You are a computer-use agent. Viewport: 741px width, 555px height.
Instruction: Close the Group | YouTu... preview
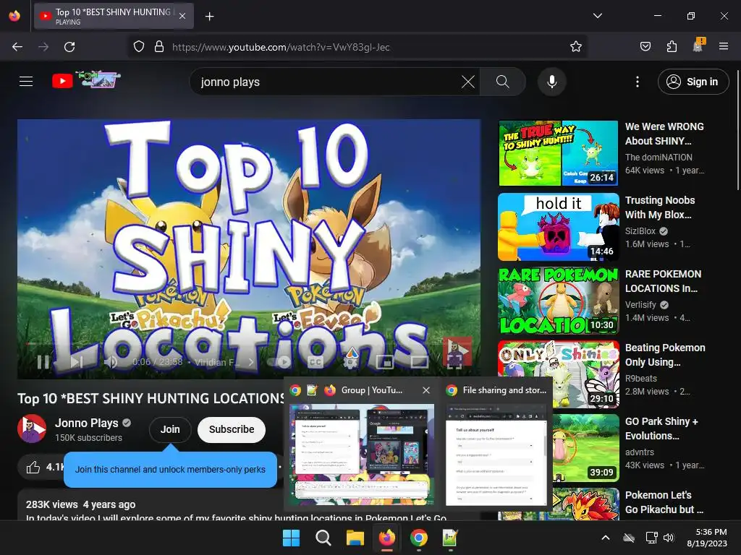[x=426, y=390]
